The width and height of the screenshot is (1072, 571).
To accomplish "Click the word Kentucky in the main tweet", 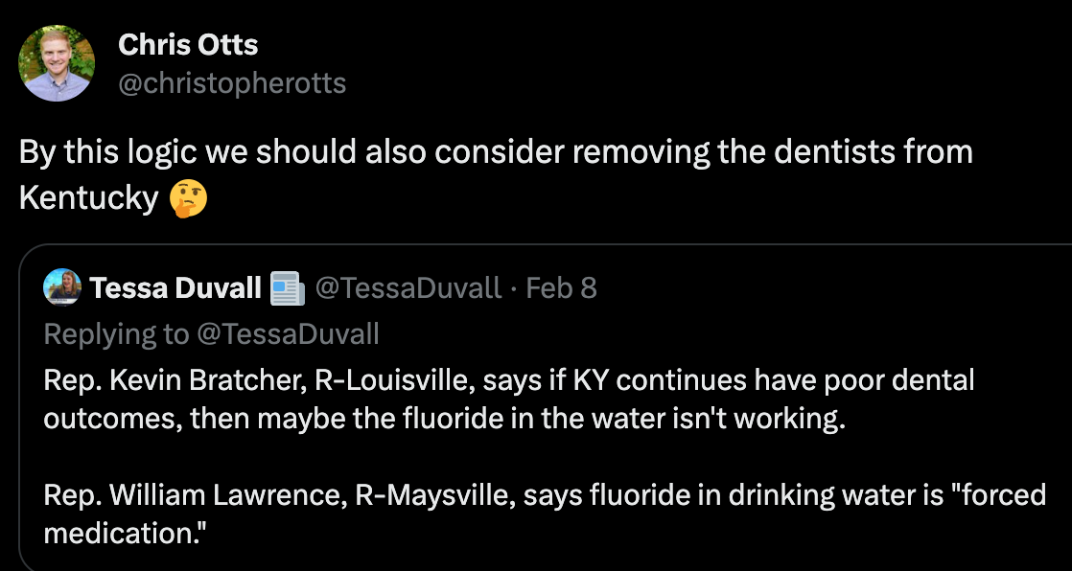I will [88, 197].
